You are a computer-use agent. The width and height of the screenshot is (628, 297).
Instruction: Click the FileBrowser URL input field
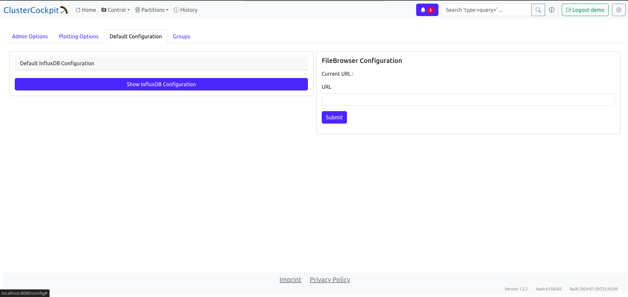468,100
